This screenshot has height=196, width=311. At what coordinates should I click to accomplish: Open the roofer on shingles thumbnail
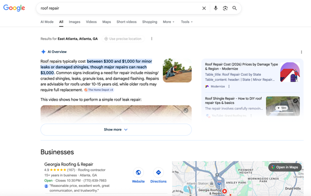pos(177,70)
